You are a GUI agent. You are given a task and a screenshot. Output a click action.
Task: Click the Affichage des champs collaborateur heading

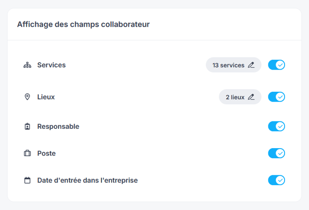(83, 24)
